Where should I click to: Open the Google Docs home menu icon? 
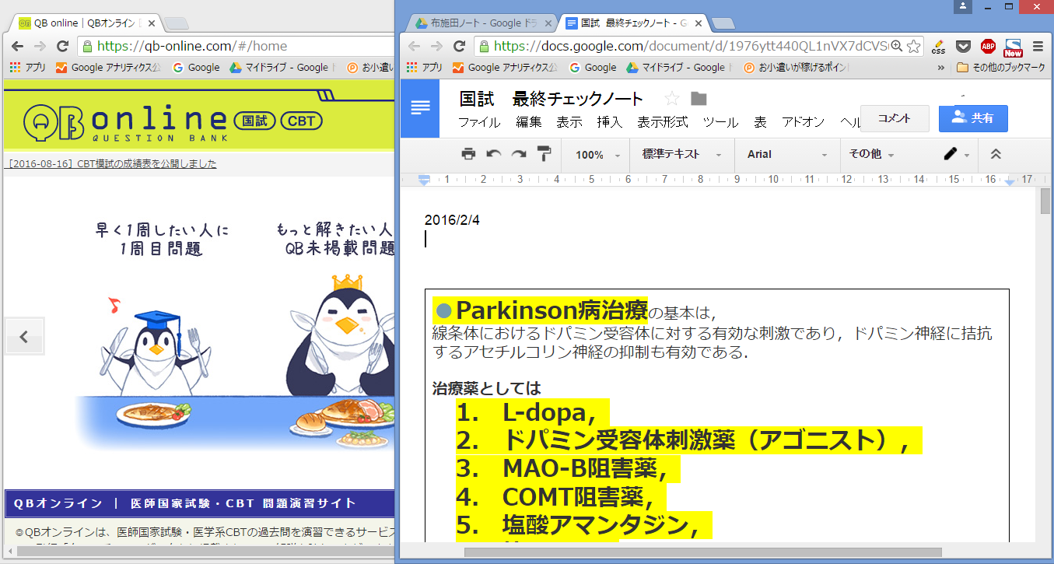point(420,108)
